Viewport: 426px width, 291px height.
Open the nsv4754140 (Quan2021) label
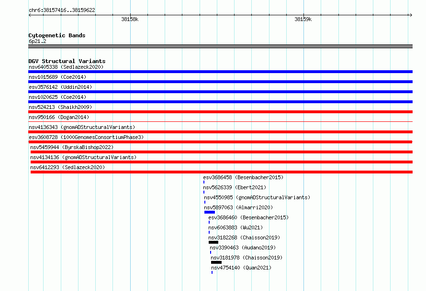tap(241, 268)
